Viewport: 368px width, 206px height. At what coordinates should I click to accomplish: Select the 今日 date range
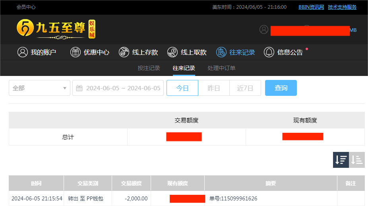click(182, 88)
